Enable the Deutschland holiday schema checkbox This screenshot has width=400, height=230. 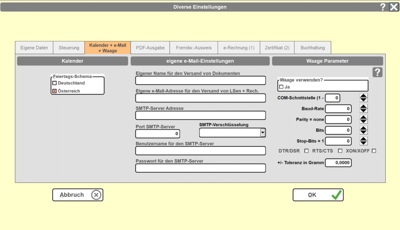click(x=55, y=83)
